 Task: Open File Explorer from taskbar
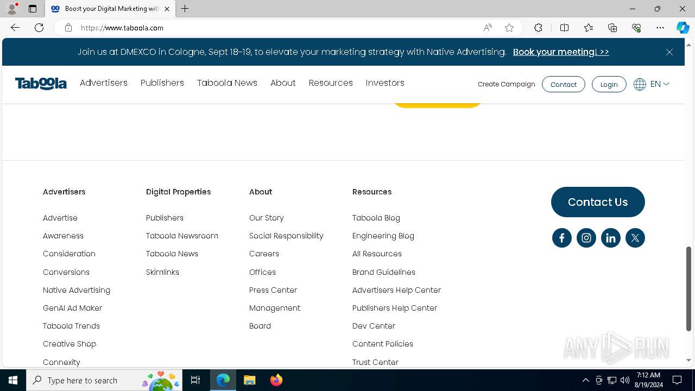tap(249, 380)
